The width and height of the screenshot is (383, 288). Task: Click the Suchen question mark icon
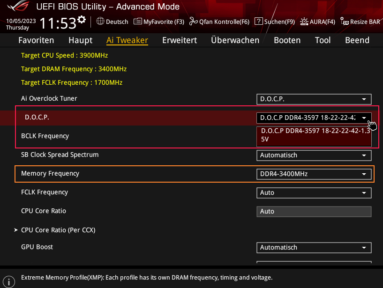tap(258, 21)
